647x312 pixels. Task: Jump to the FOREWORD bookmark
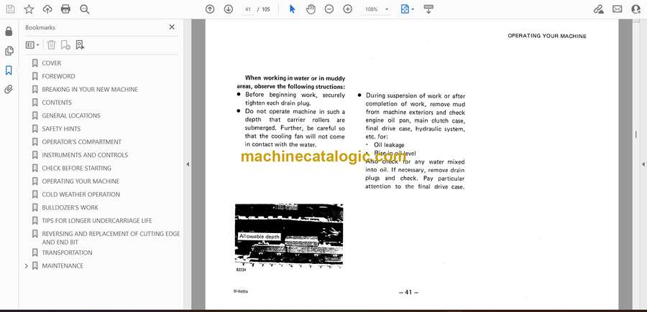pyautogui.click(x=58, y=76)
